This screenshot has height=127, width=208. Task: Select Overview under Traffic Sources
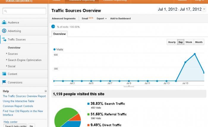[x=14, y=48]
